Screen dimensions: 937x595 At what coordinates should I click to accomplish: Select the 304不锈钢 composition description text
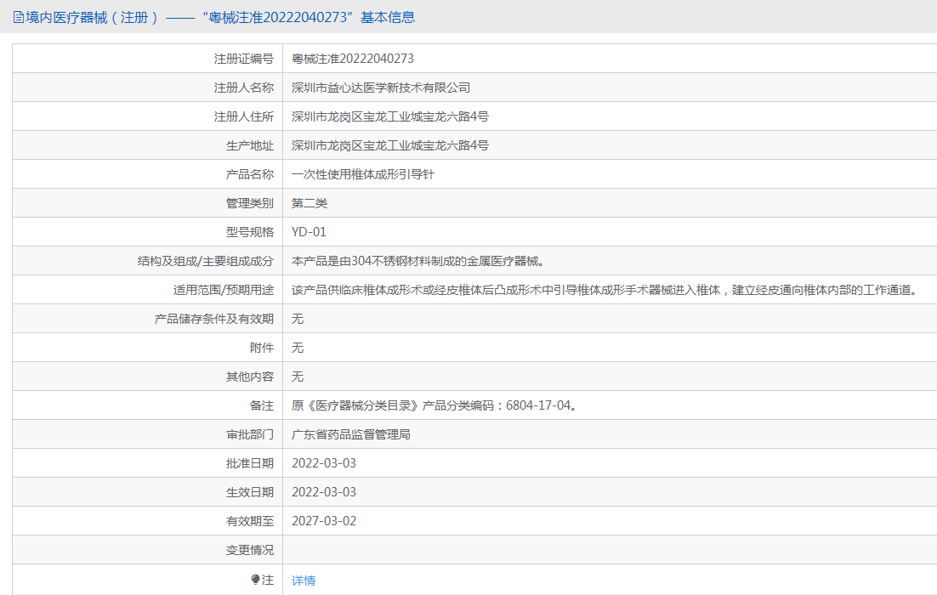[x=417, y=261]
